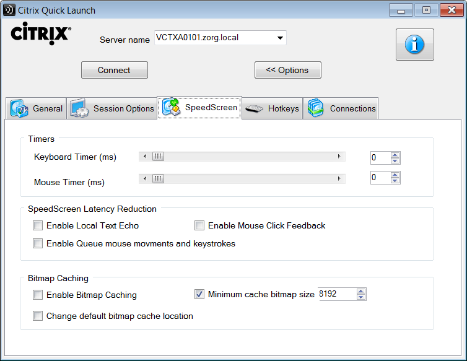
Task: Enable Local Text Echo checkbox
Action: click(x=38, y=225)
